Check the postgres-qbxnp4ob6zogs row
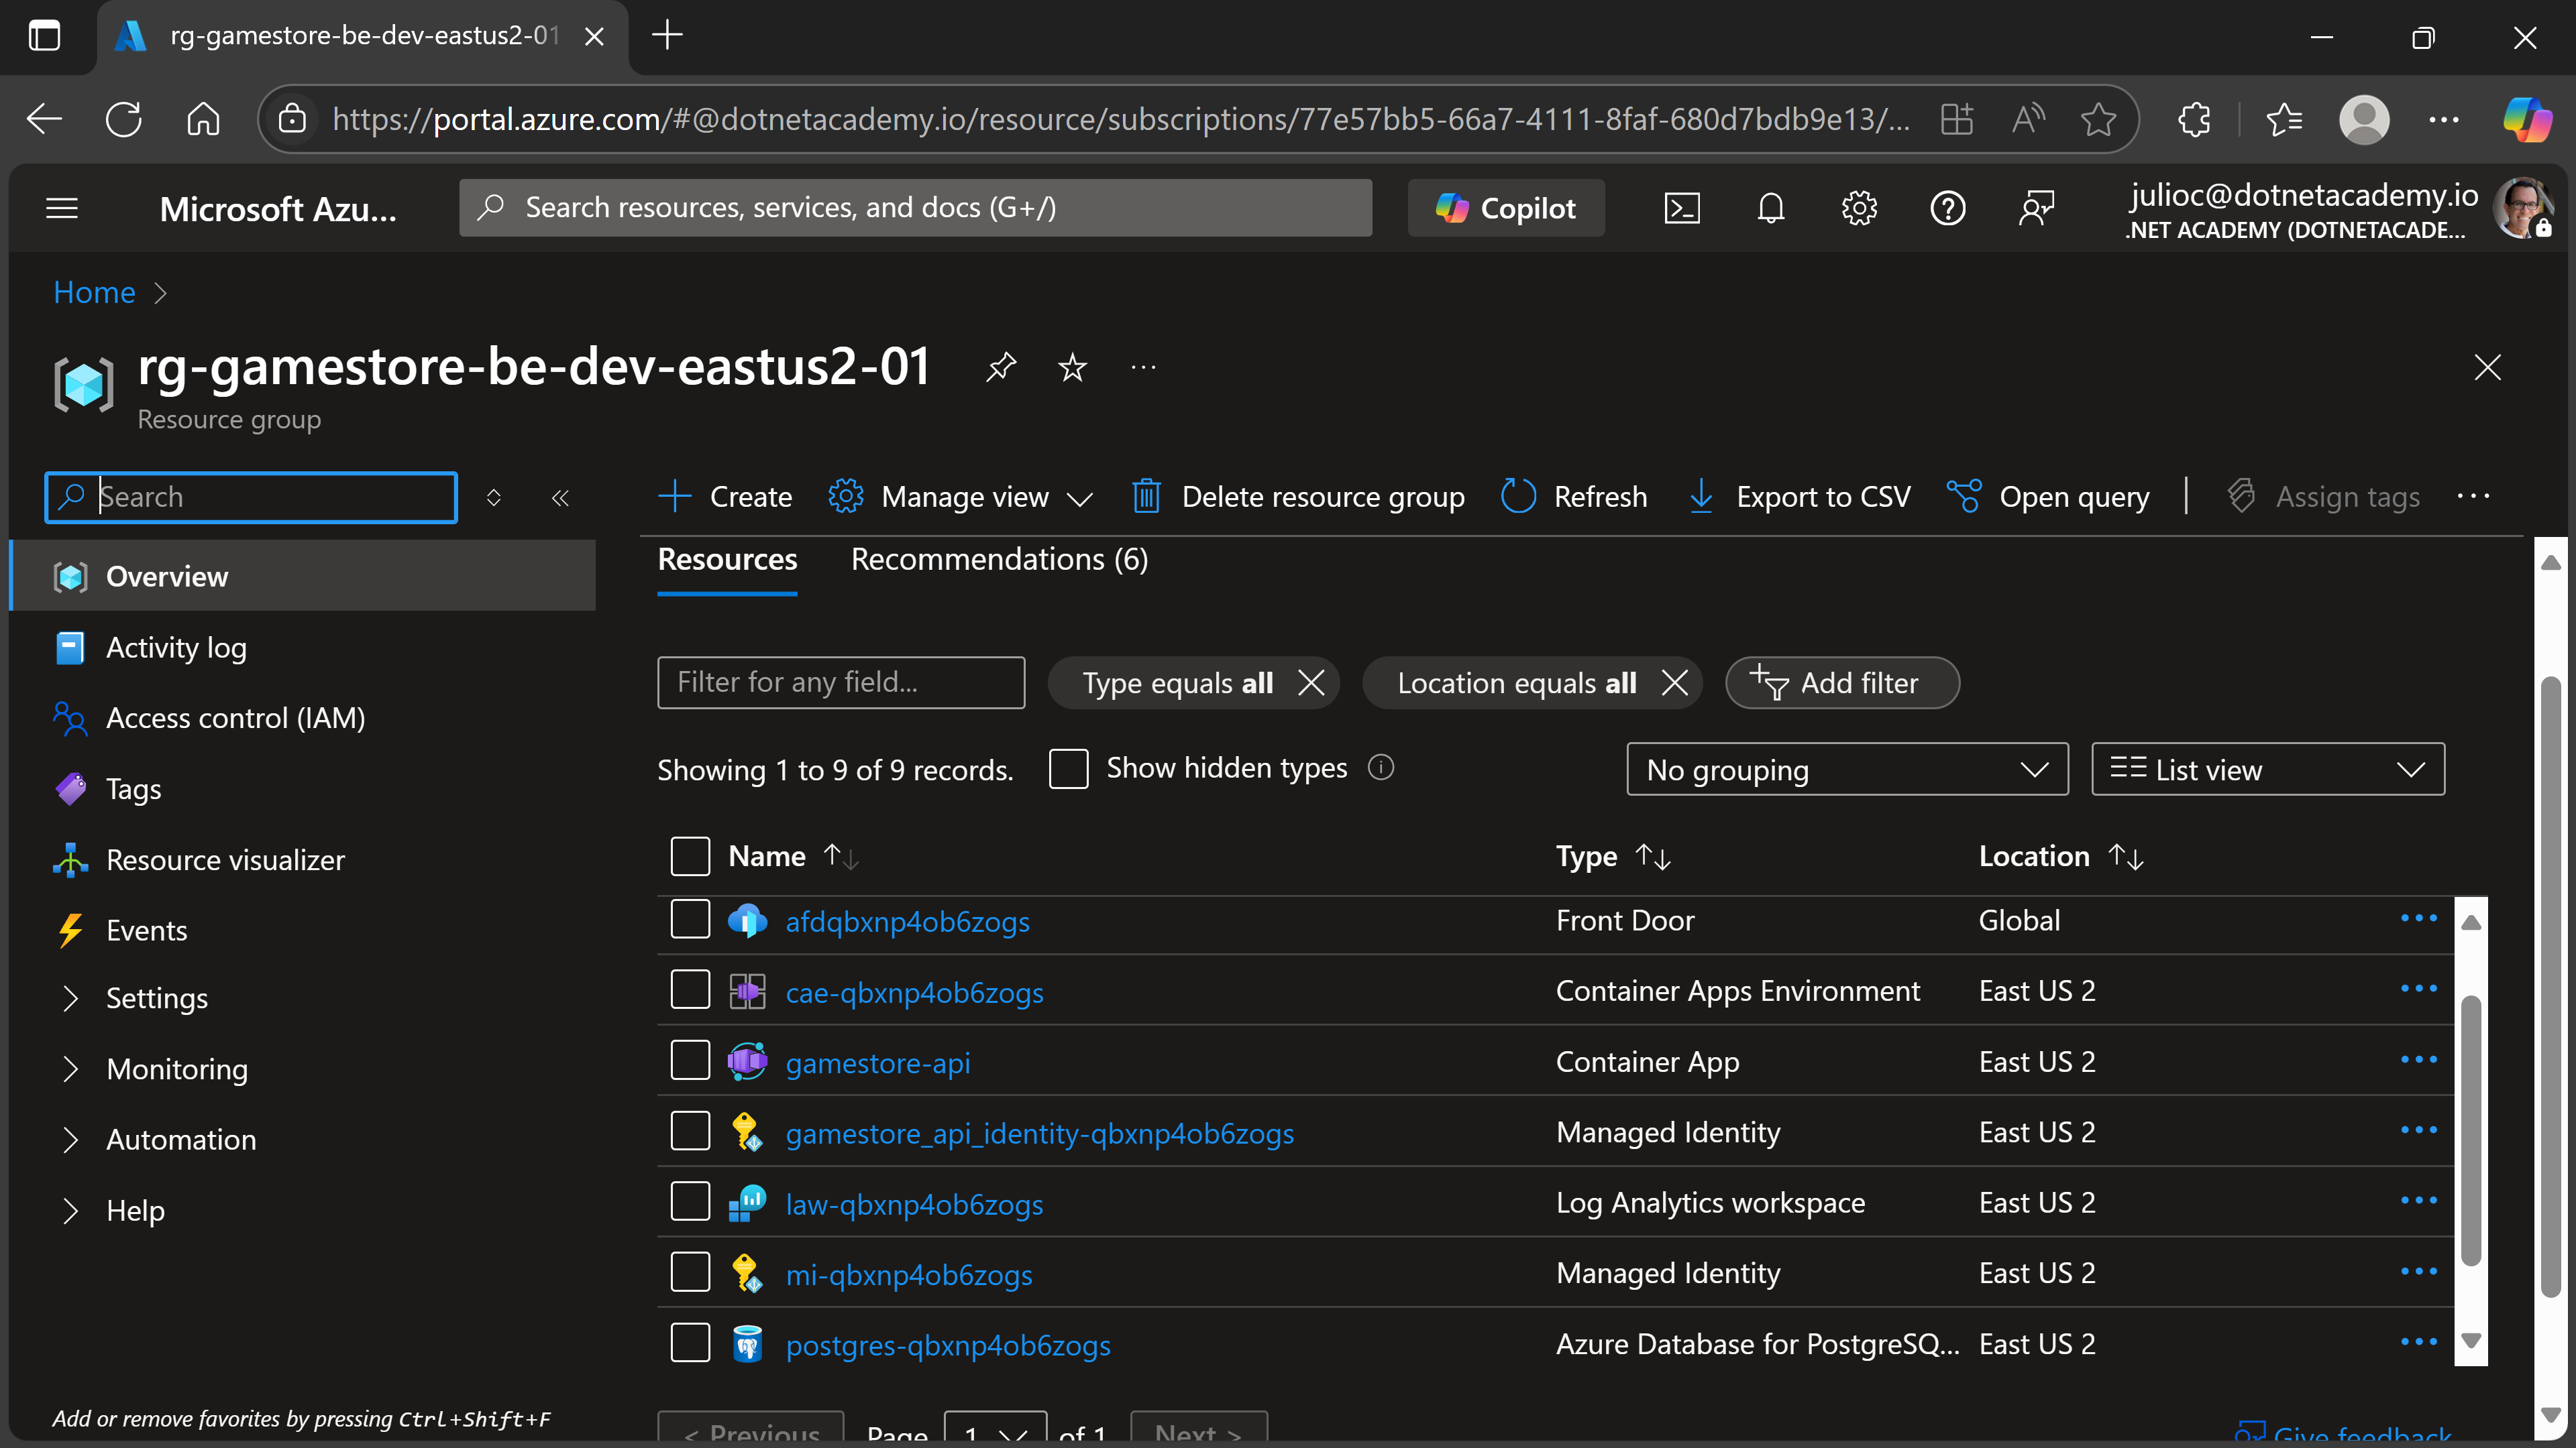This screenshot has height=1448, width=2576. tap(690, 1343)
